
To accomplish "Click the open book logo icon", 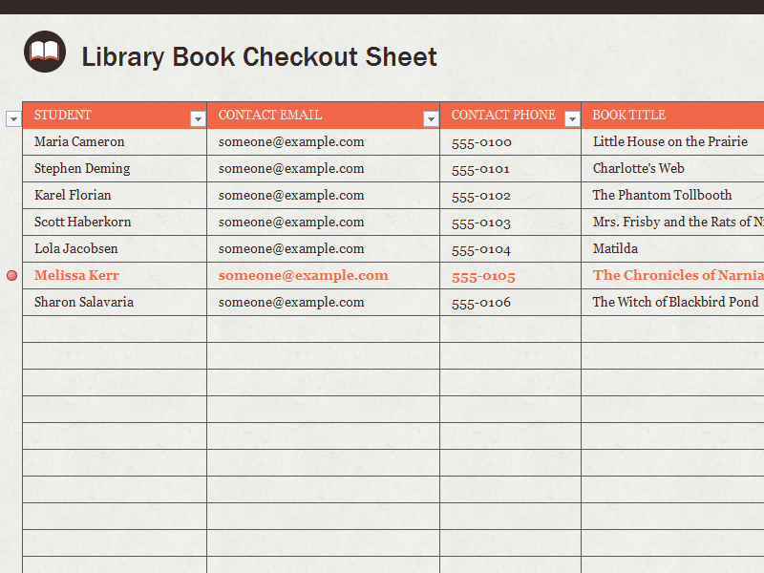I will (45, 52).
